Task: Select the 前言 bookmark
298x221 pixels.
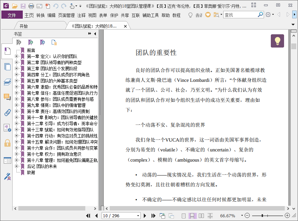Action: [x=31, y=50]
